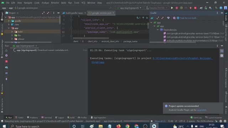Open device selector dropdown
This screenshot has width=228, height=128.
coord(157,8)
